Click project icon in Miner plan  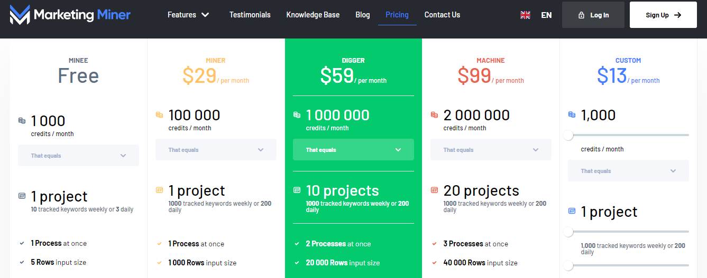[159, 190]
